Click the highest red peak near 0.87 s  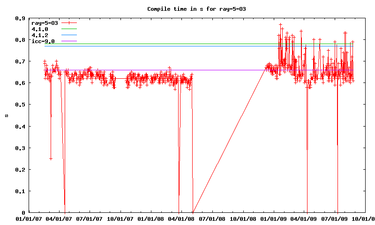pyautogui.click(x=280, y=24)
